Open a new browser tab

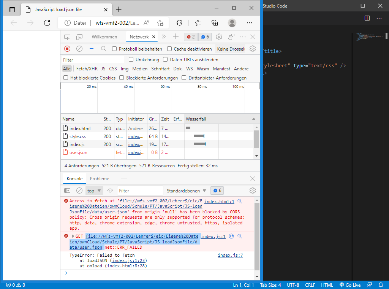tap(119, 10)
